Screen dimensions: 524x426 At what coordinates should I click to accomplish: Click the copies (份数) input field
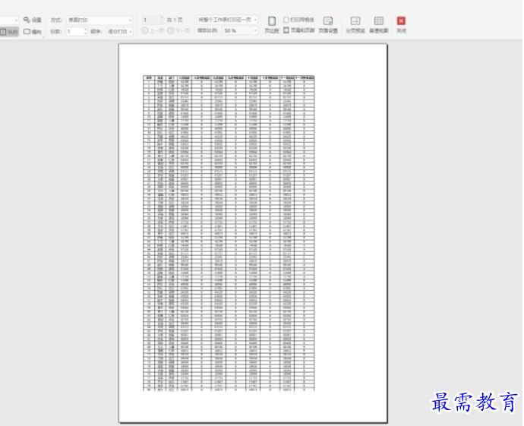(x=74, y=31)
